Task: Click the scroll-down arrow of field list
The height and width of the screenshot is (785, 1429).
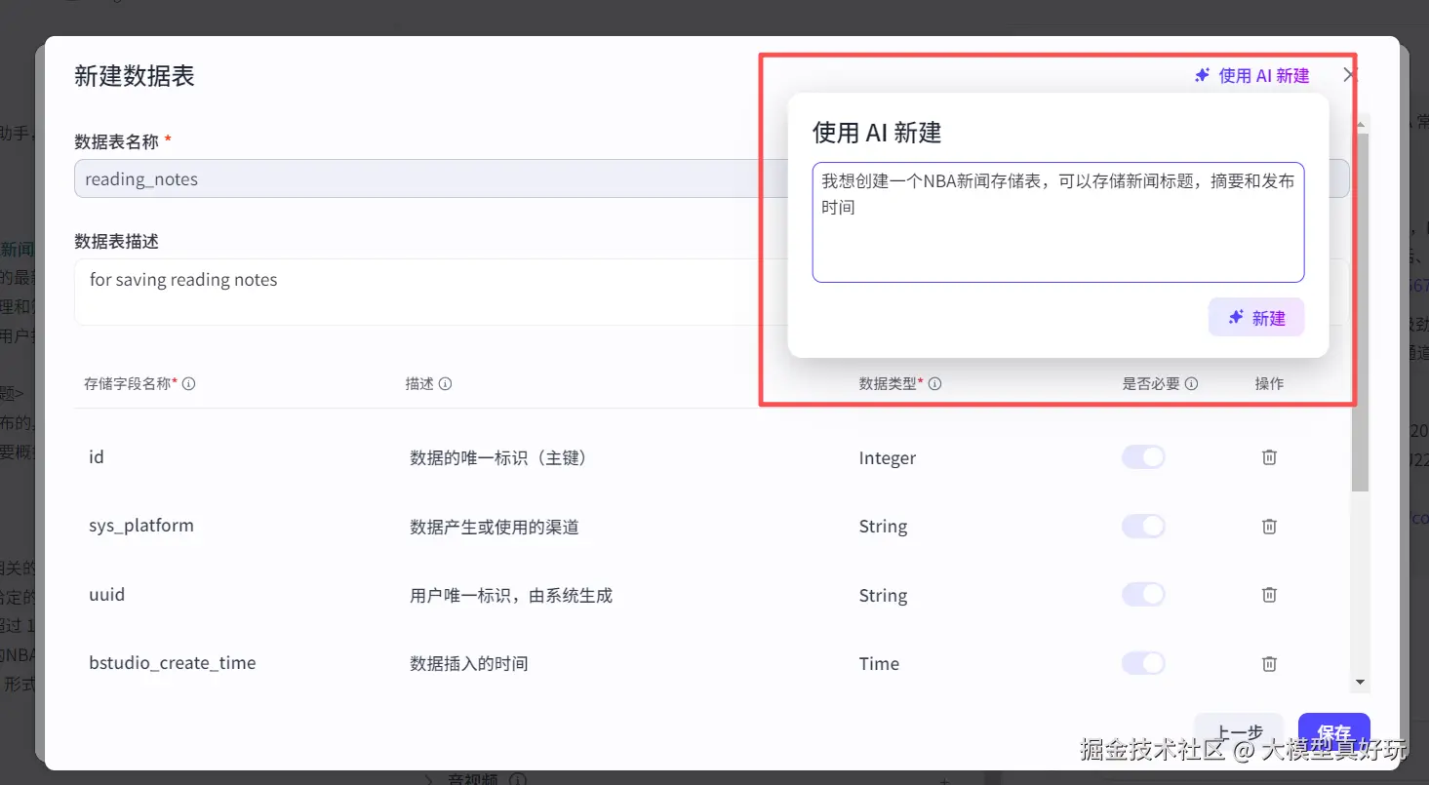Action: [1361, 683]
